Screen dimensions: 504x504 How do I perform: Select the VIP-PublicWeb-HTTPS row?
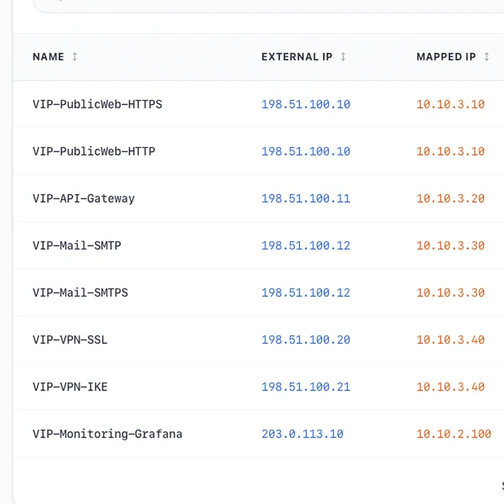98,104
